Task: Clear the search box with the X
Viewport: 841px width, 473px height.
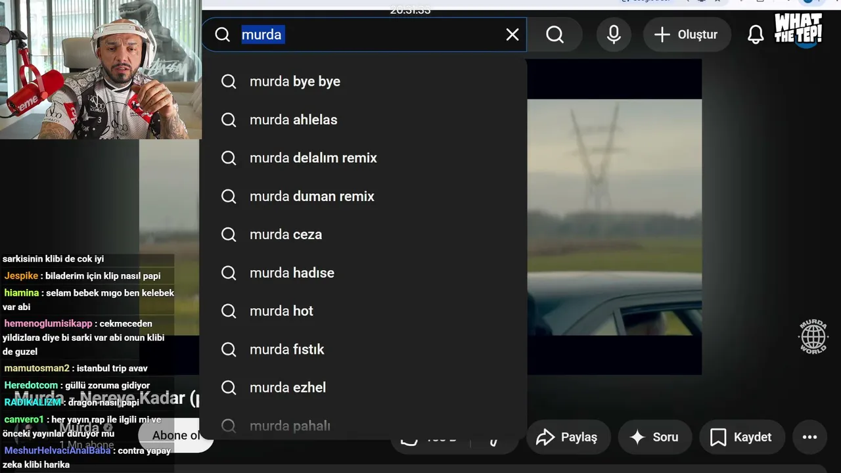Action: coord(512,35)
